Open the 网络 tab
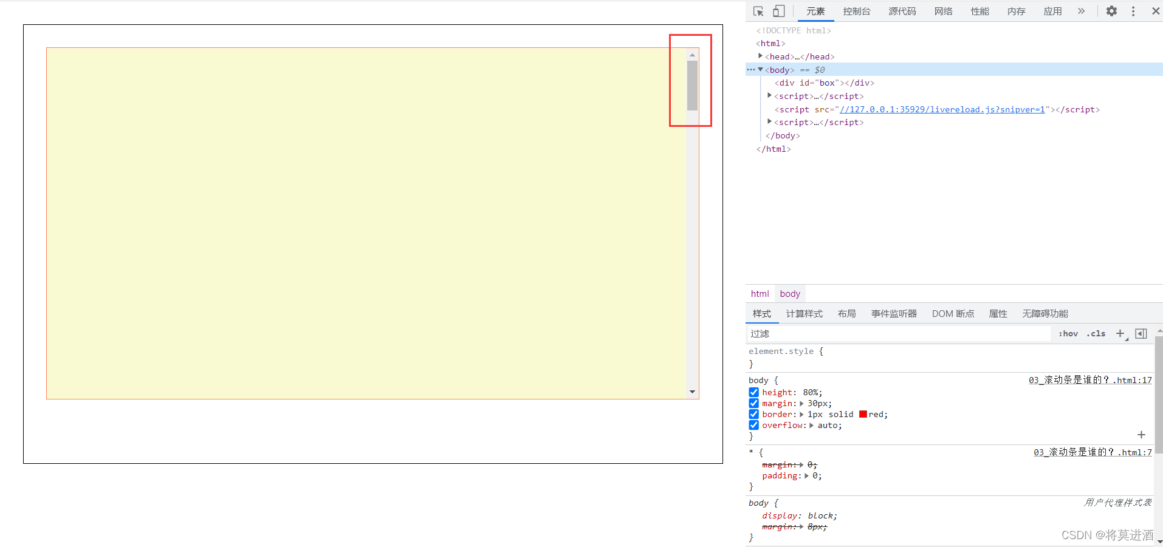 tap(944, 11)
